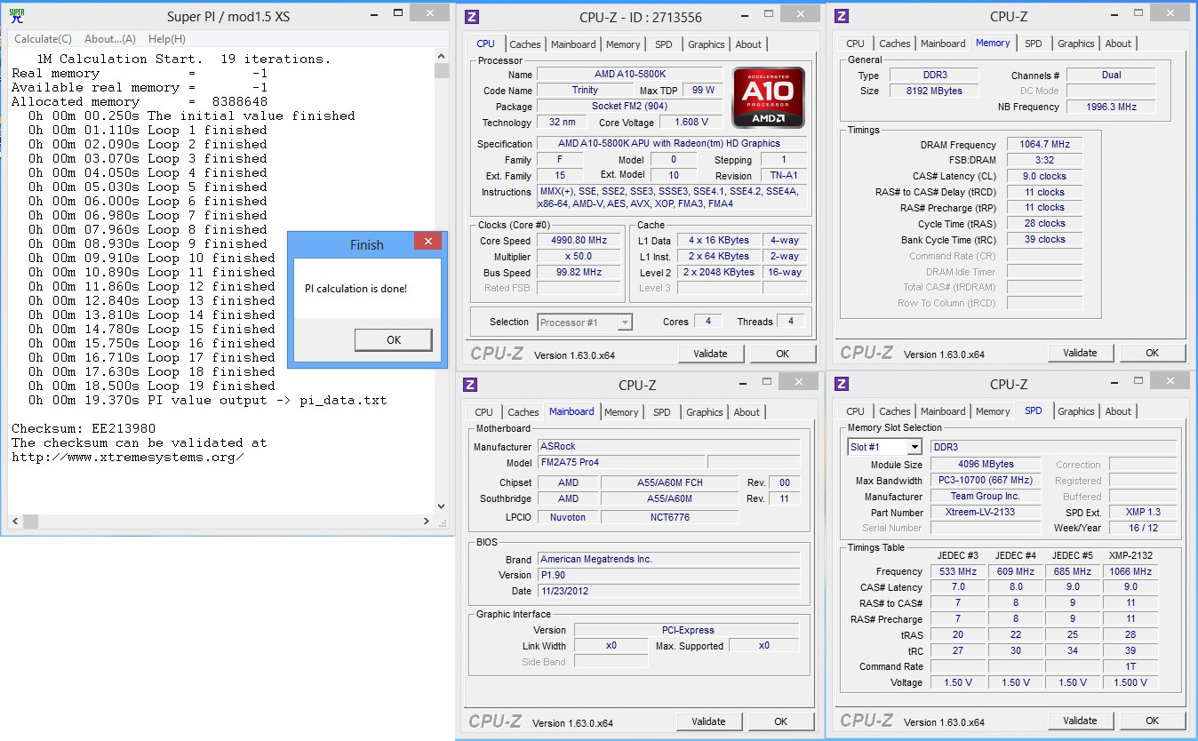Click the scroll-down arrow in the Super PI window
Screen dimensions: 1198x741
point(442,506)
